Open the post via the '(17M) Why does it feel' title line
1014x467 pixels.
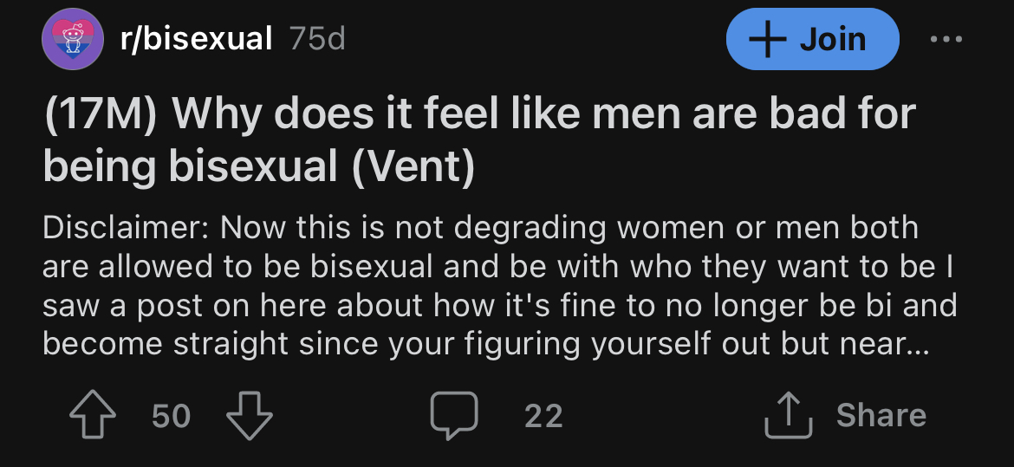click(479, 113)
